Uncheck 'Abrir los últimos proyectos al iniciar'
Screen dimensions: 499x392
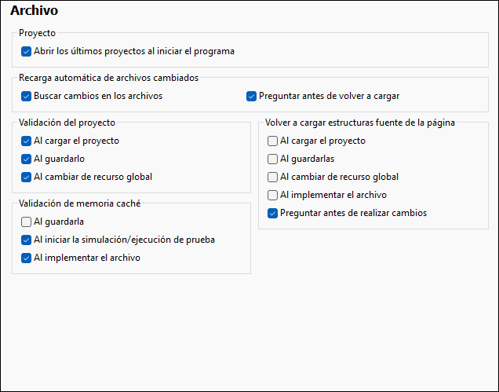point(27,52)
